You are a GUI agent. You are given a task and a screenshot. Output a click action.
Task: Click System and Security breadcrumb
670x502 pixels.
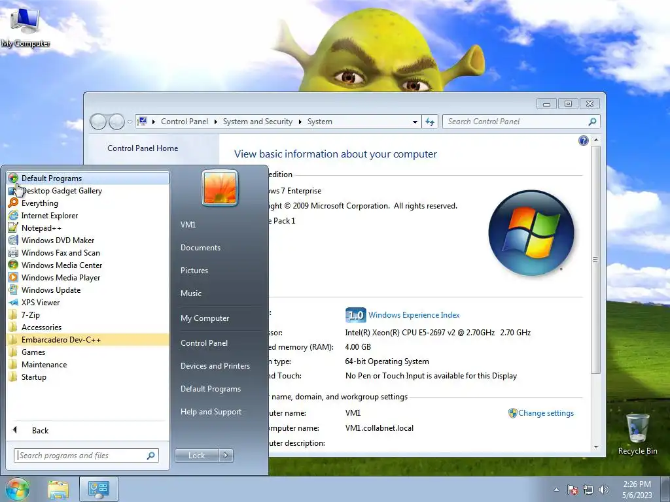click(258, 122)
